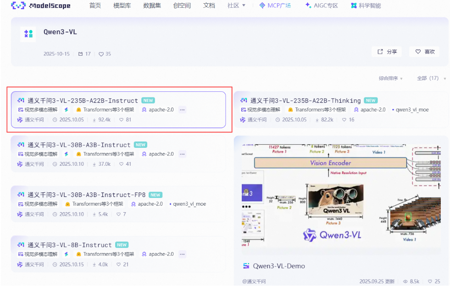Image resolution: width=450 pixels, height=287 pixels.
Task: Click qwen3_vl_moe tag on 235B-A22B-Thinking card
Action: coord(411,110)
